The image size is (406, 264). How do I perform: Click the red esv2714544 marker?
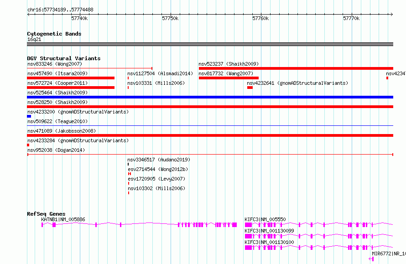[x=130, y=174]
